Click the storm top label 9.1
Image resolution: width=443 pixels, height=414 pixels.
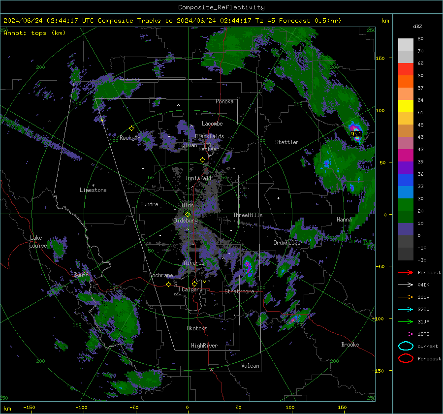tap(356, 134)
